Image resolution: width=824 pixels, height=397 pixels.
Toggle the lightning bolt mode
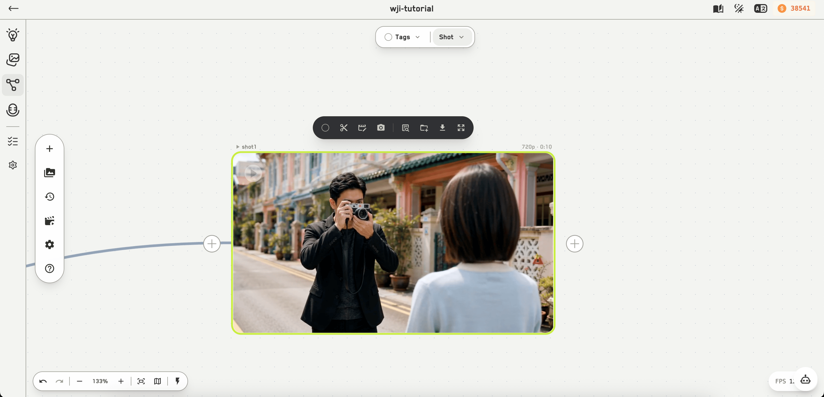click(178, 381)
